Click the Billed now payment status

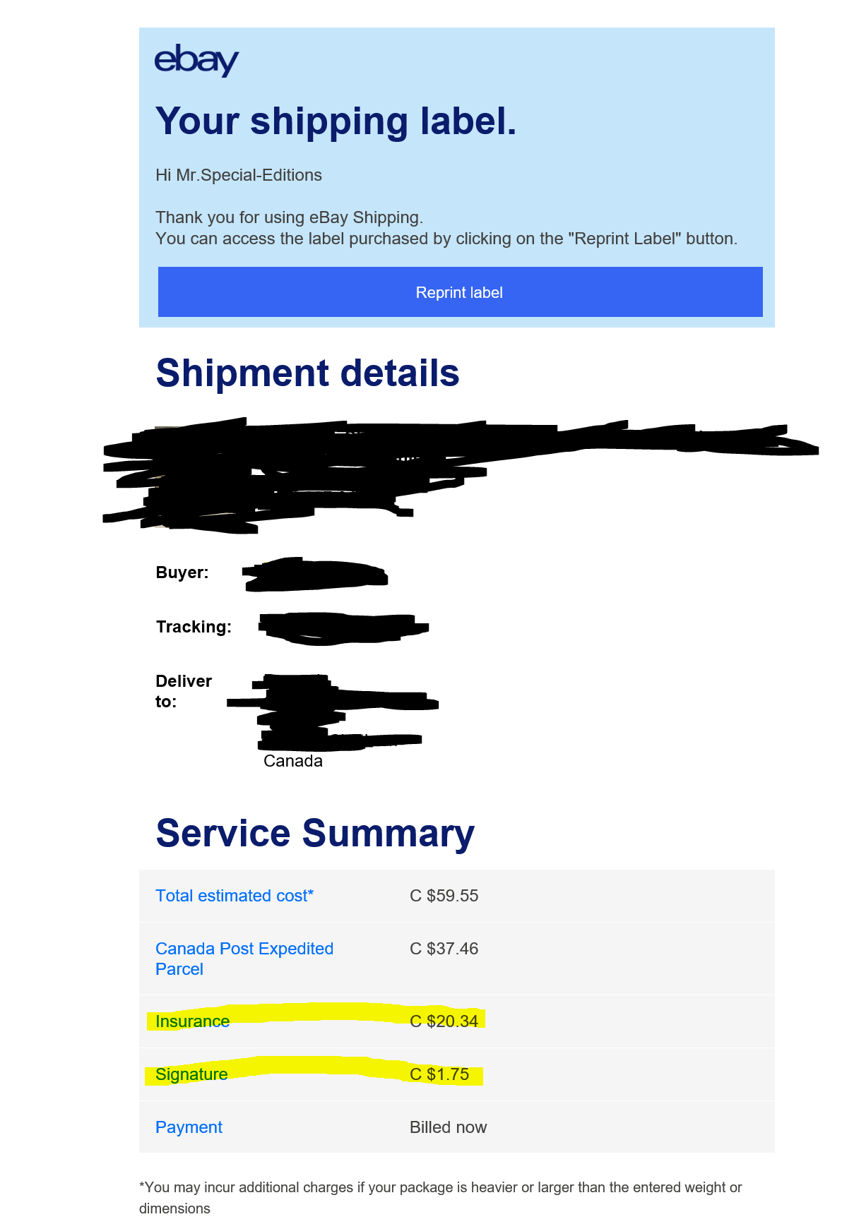pyautogui.click(x=448, y=1127)
